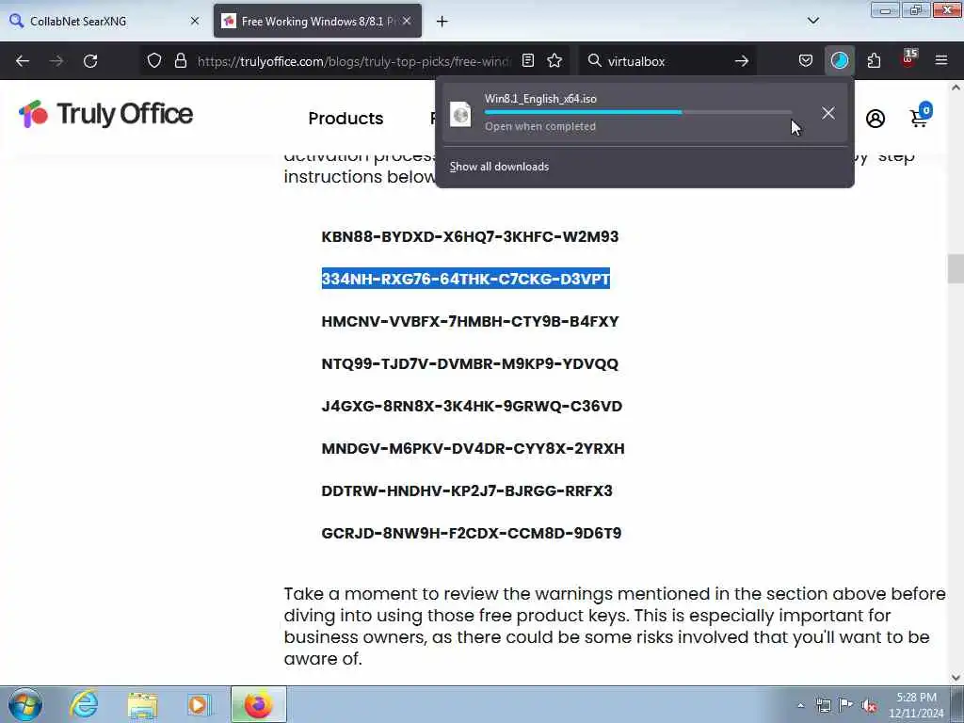Click the scrollbar up arrow
The height and width of the screenshot is (723, 964).
tap(956, 88)
